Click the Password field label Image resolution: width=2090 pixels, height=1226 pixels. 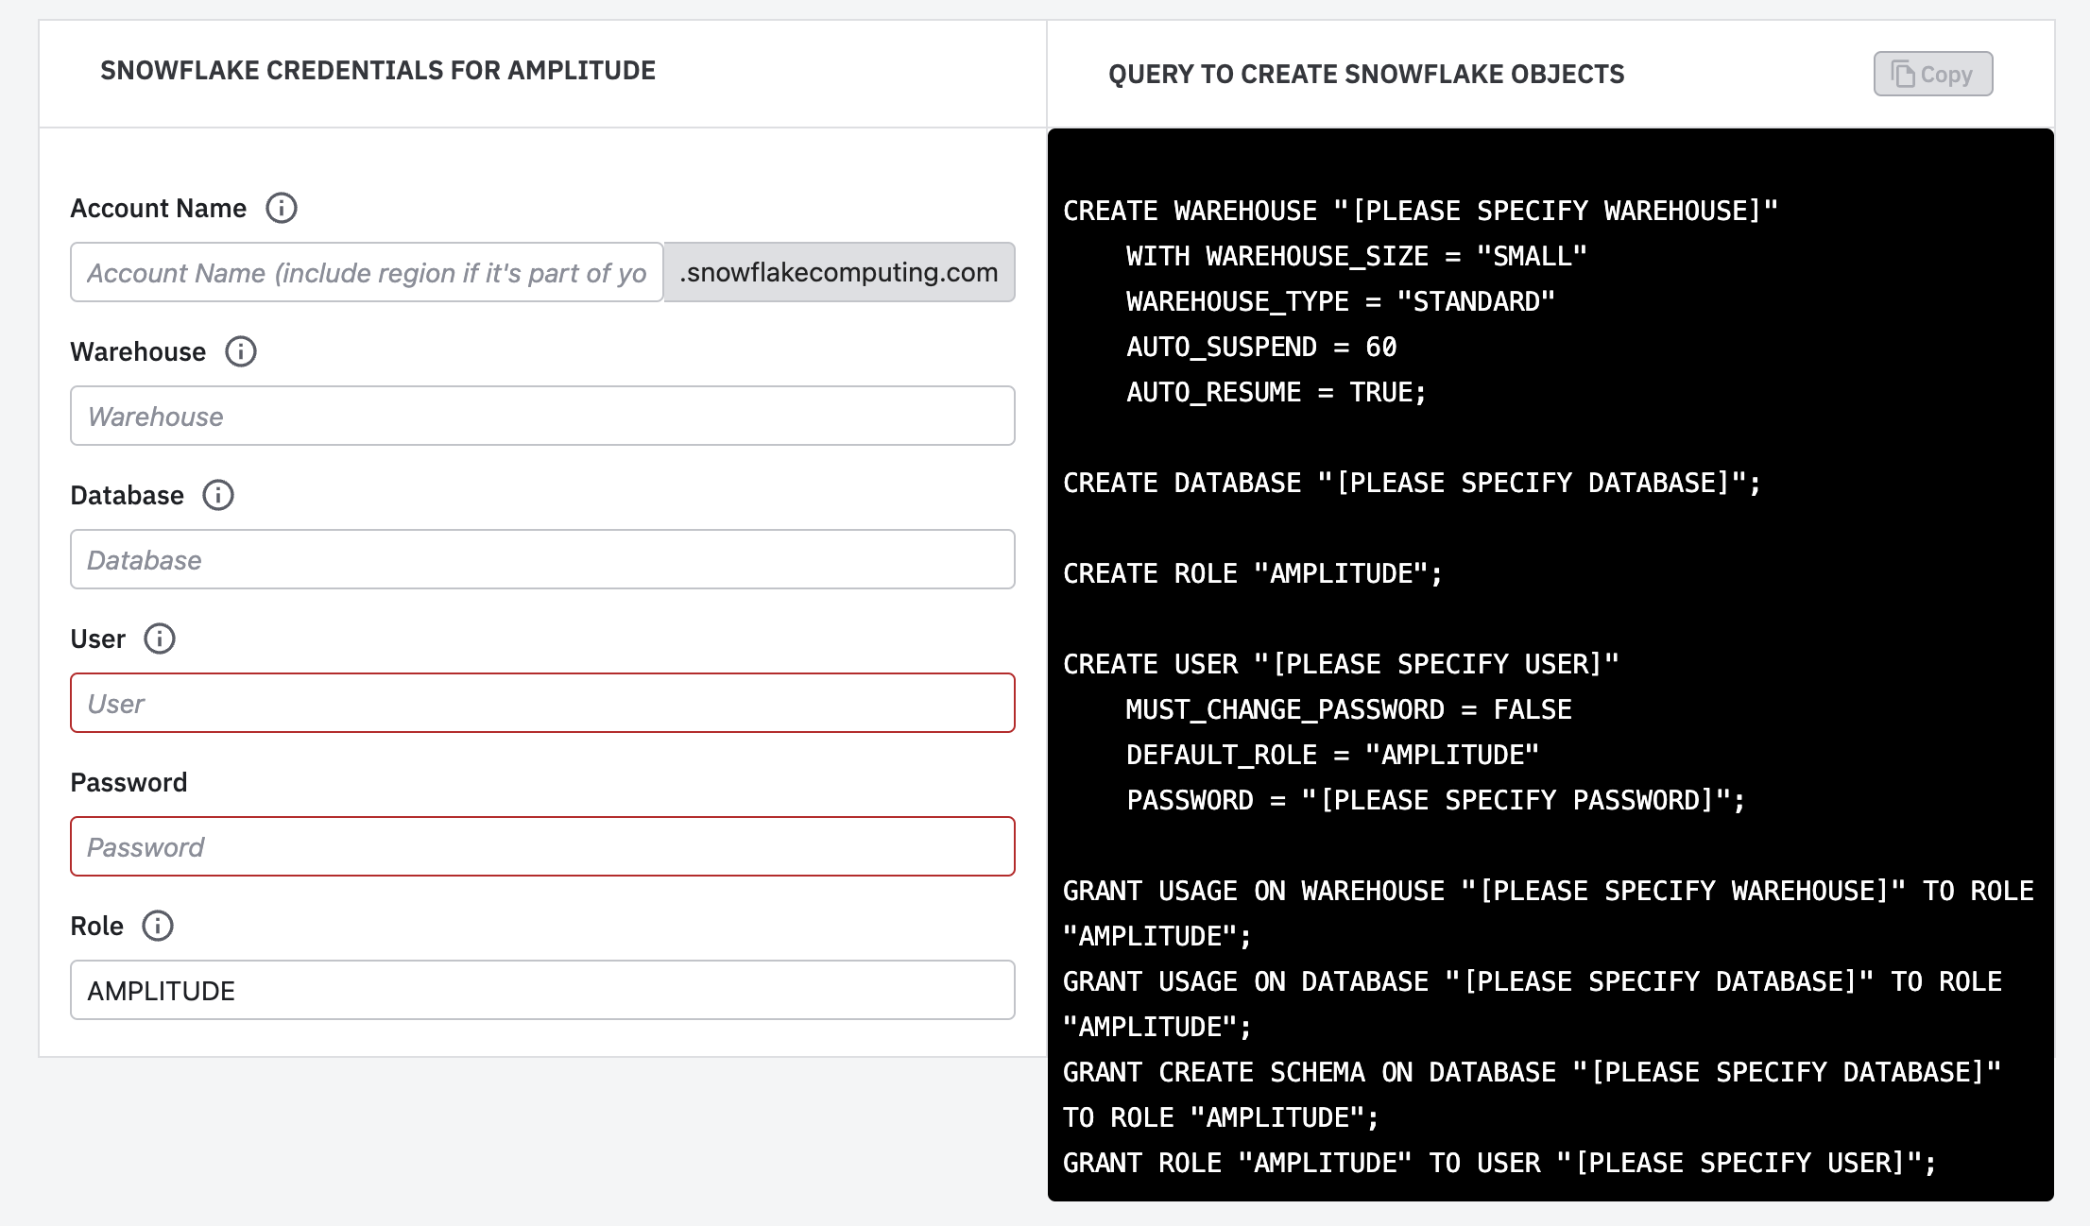tap(129, 782)
